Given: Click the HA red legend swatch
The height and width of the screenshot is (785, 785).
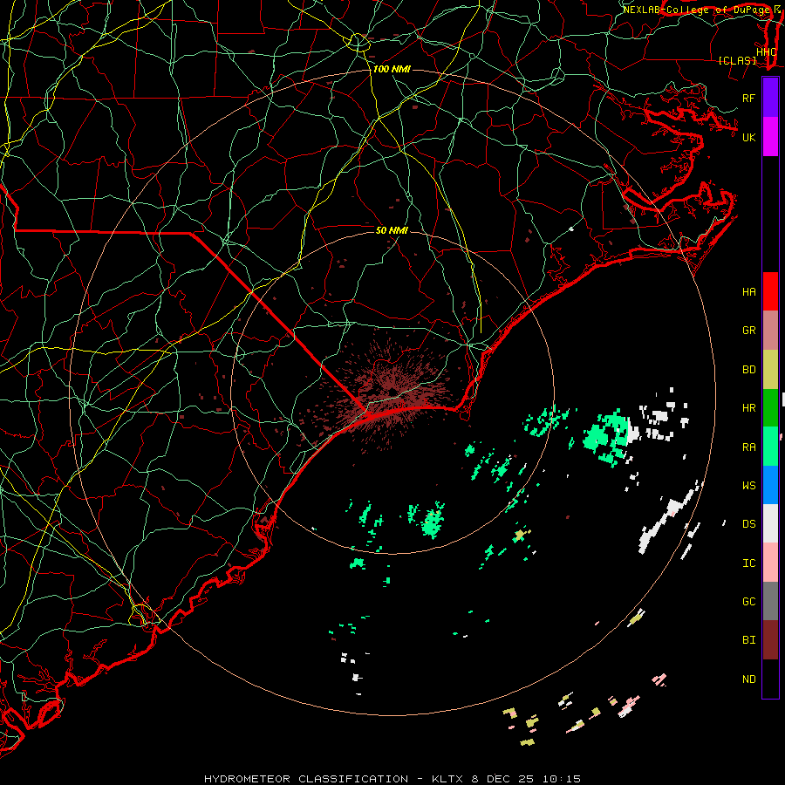Looking at the screenshot, I should point(770,291).
